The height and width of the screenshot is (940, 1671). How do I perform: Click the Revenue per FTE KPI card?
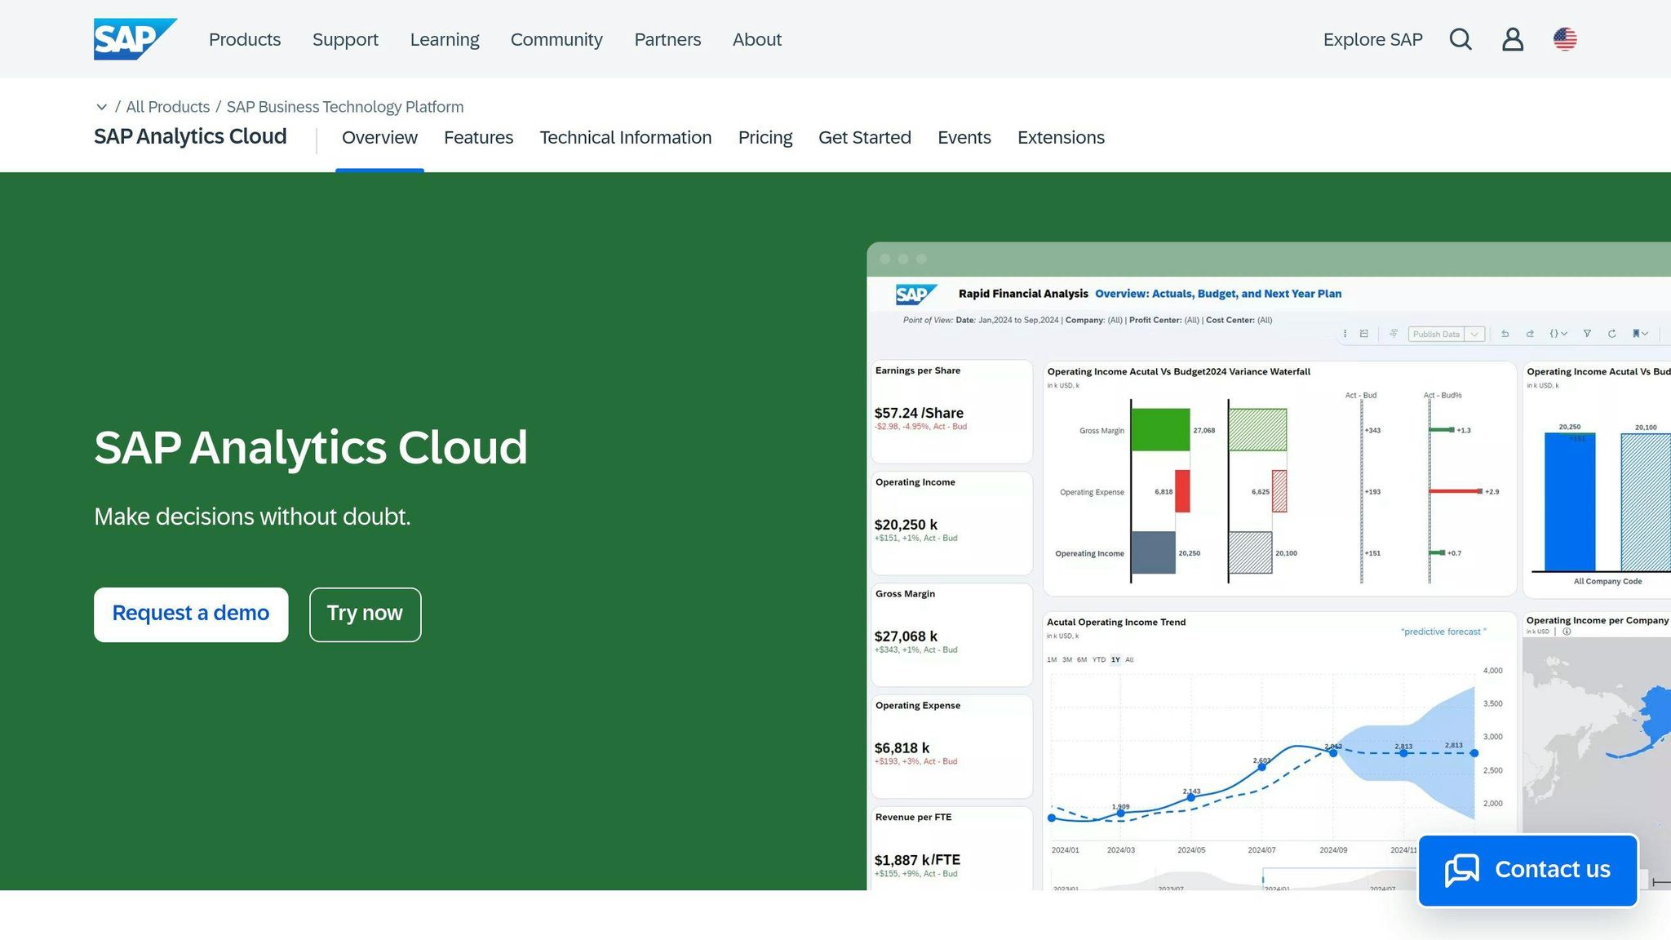(952, 849)
